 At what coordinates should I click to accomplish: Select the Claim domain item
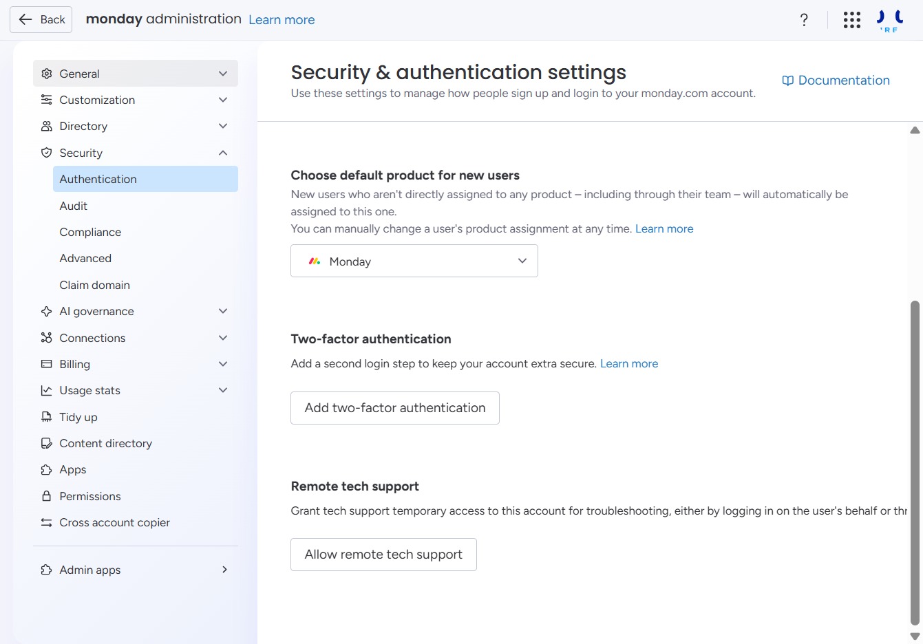point(145,285)
